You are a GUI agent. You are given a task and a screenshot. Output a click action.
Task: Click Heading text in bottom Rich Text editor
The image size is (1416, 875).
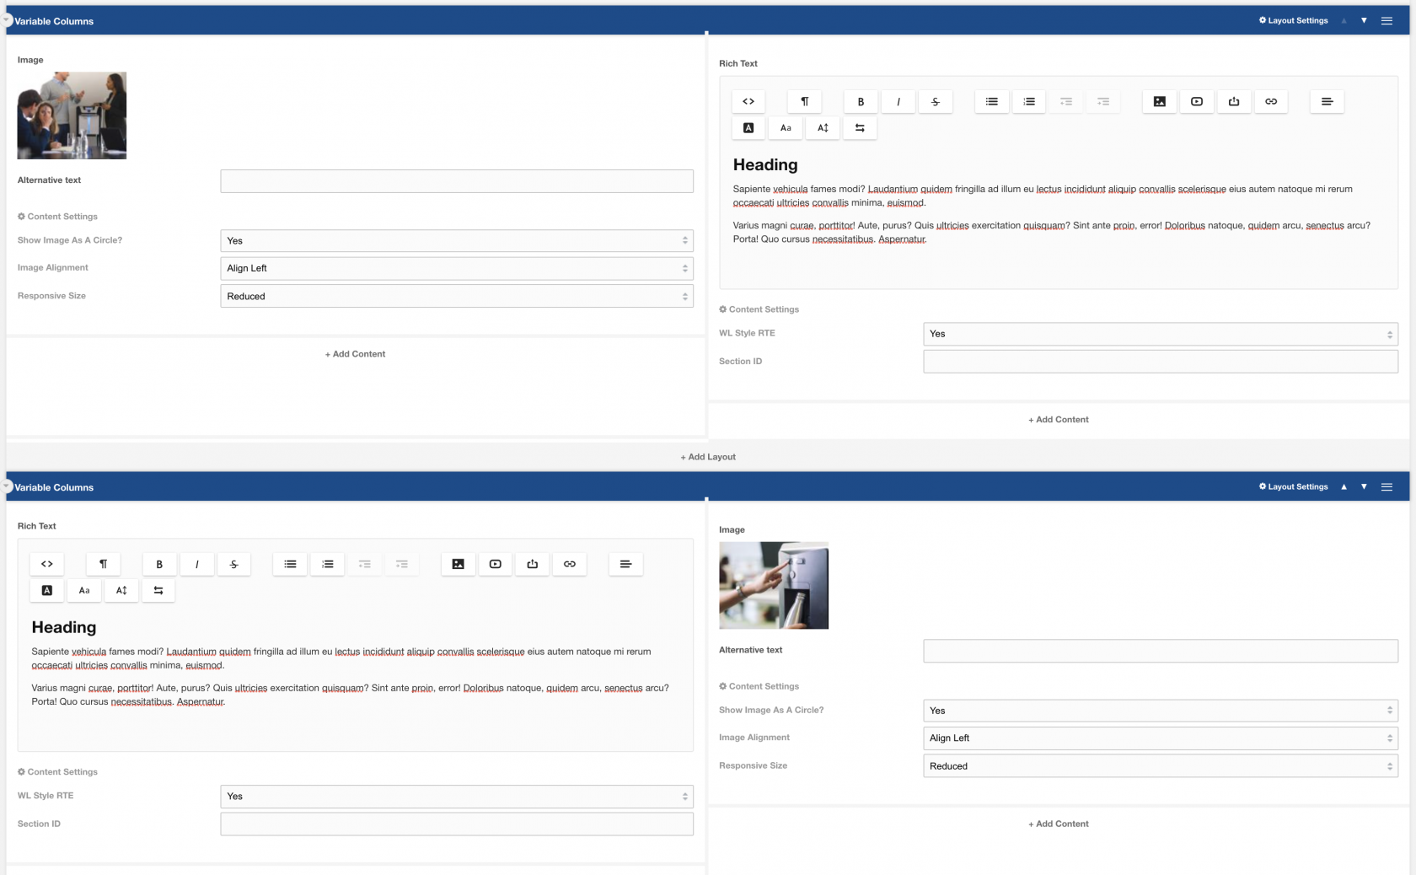[x=63, y=627]
